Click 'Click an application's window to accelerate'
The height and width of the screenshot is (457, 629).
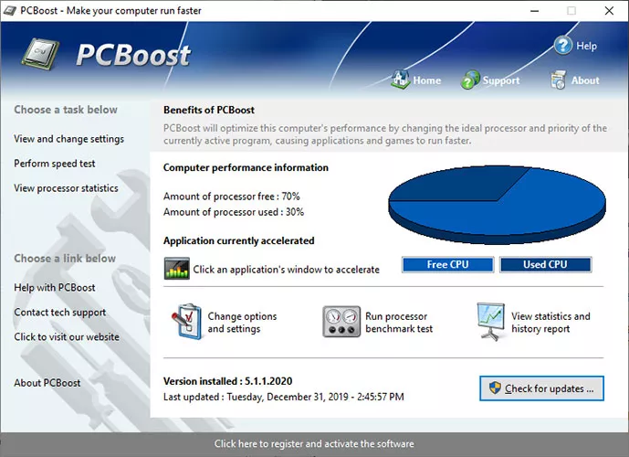(286, 270)
